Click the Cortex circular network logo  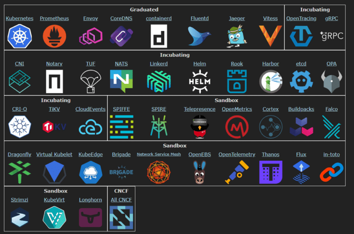click(x=270, y=127)
